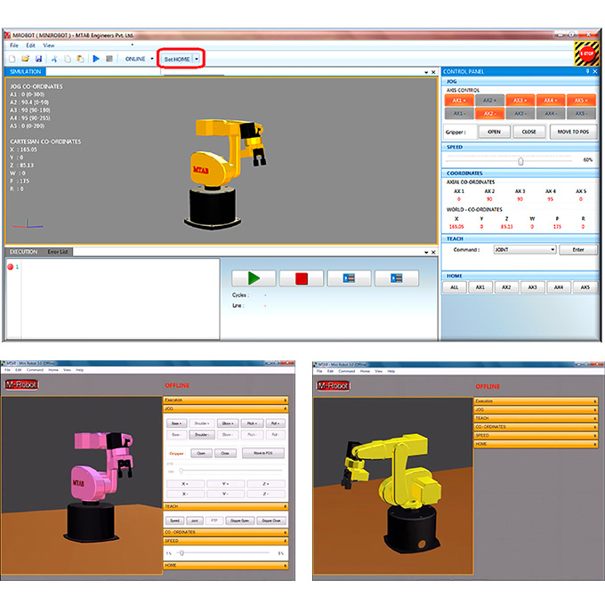Expand the JOG section in yellow-robot window
The height and width of the screenshot is (605, 605).
(x=536, y=410)
